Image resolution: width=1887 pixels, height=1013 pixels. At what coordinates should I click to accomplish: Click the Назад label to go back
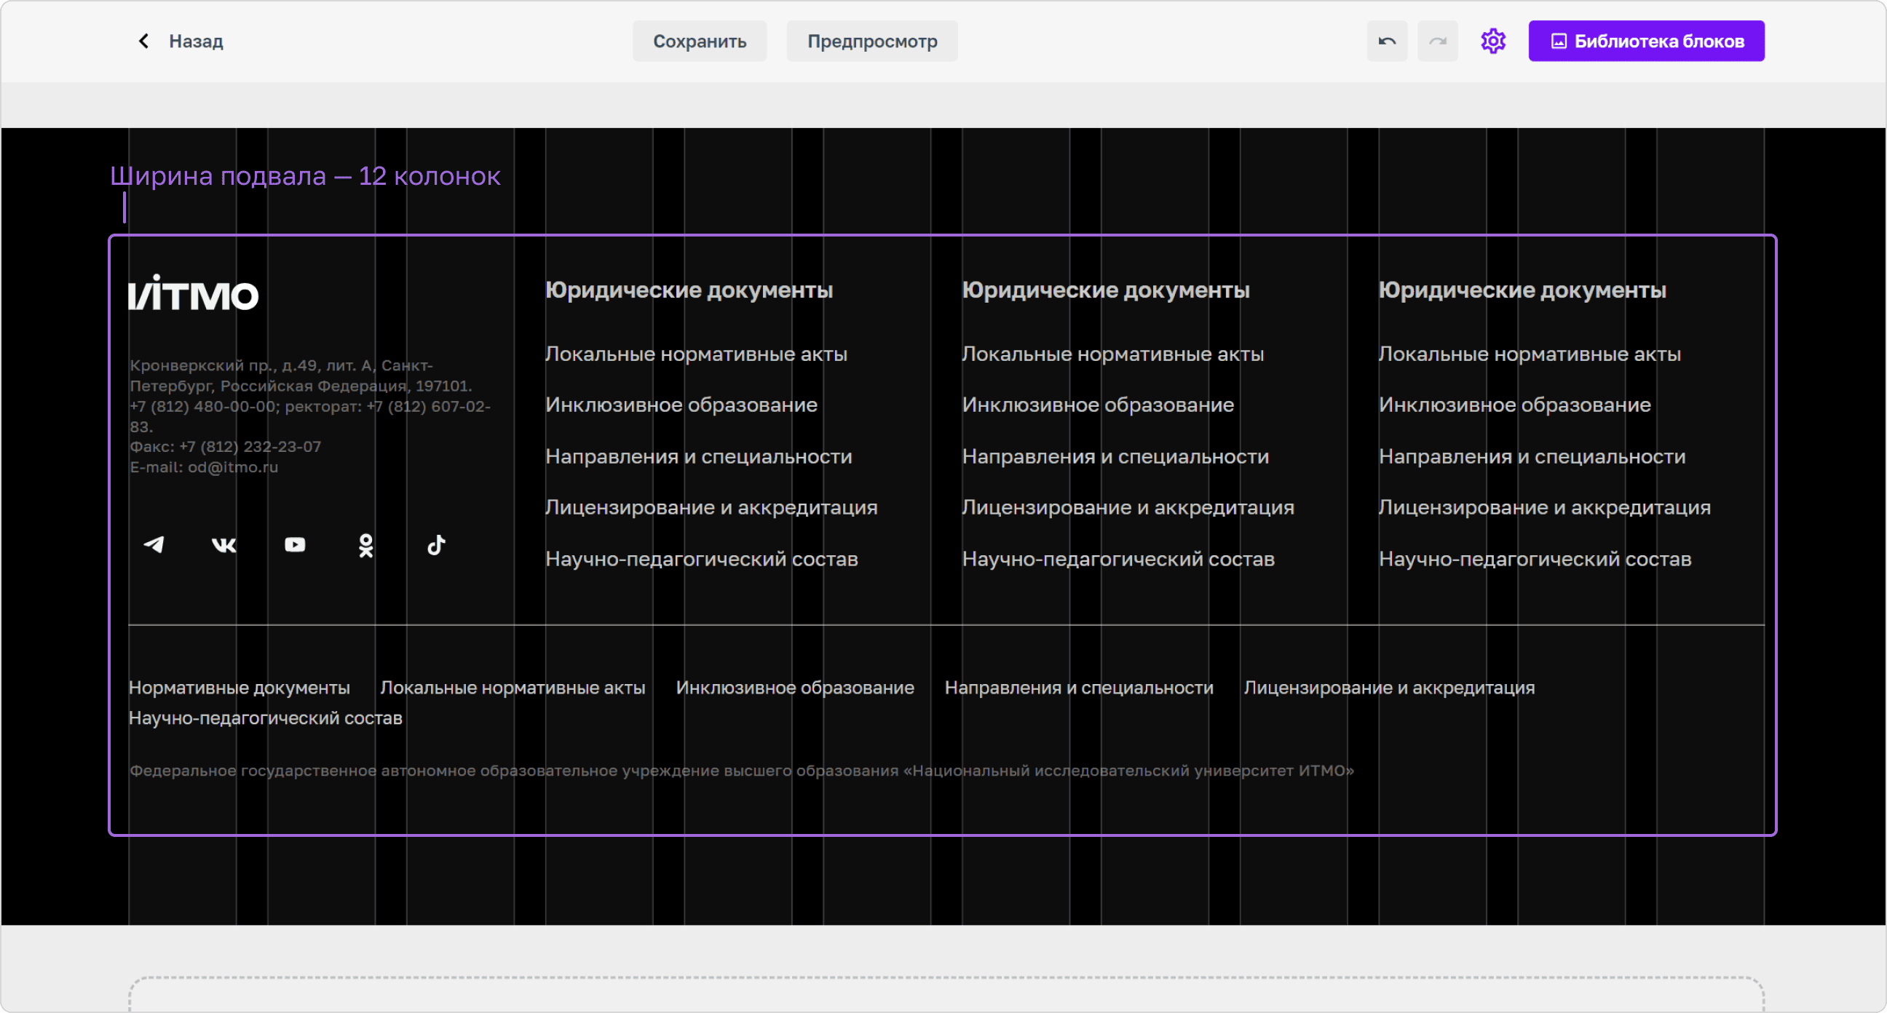196,41
